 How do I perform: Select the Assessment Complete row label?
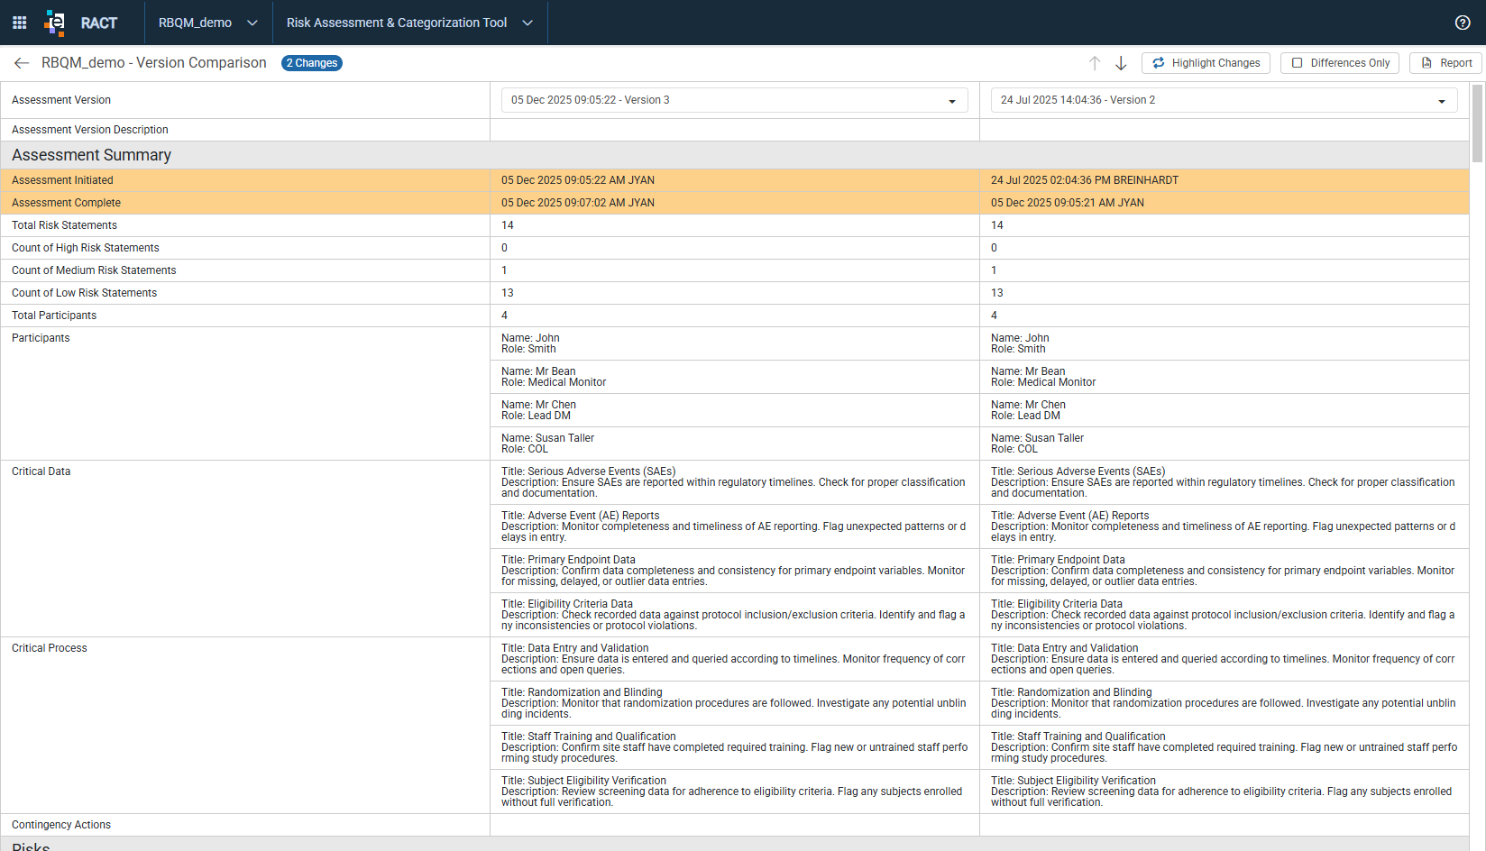point(66,203)
